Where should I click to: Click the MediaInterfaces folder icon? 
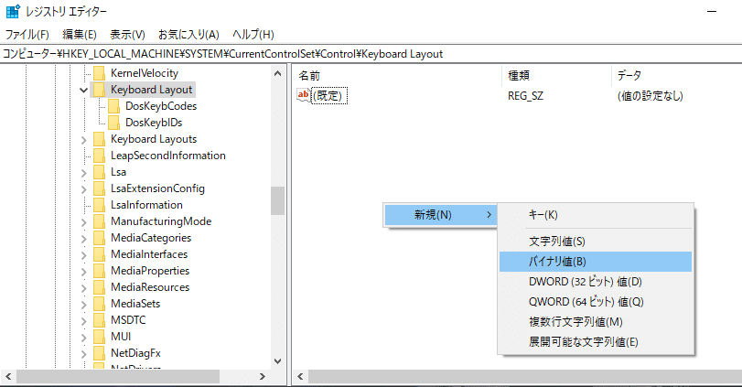99,254
